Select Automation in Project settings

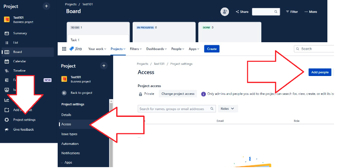pyautogui.click(x=70, y=144)
